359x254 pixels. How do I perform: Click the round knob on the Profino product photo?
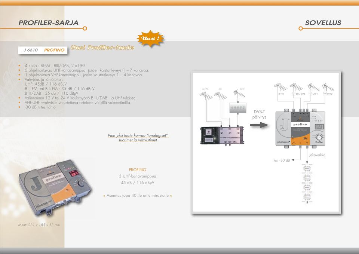pos(81,183)
